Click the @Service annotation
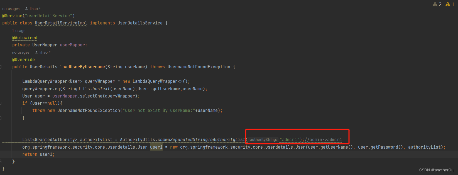 (12, 16)
